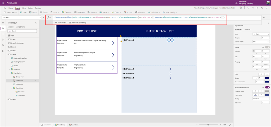Open the New screen dropdown
The height and width of the screenshot is (127, 271).
[x=10, y=12]
